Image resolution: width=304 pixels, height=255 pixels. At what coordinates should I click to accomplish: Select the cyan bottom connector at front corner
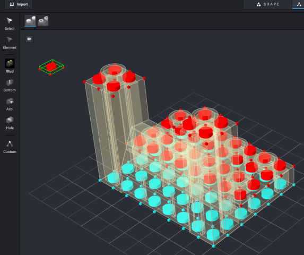pyautogui.click(x=214, y=246)
